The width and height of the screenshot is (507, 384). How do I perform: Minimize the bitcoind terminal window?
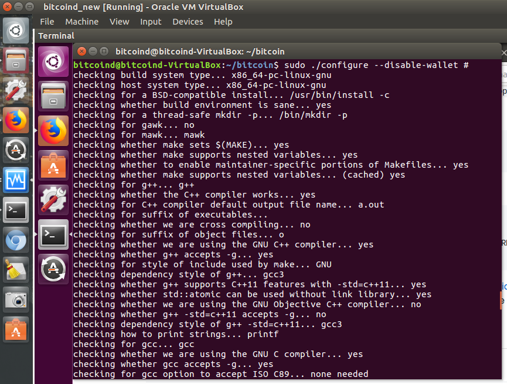click(x=93, y=51)
